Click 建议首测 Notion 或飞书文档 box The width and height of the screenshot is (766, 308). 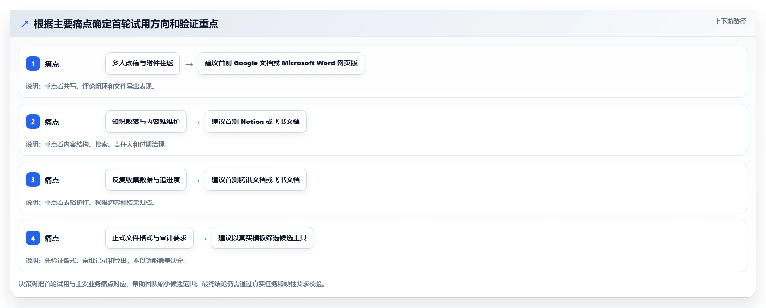click(x=256, y=122)
